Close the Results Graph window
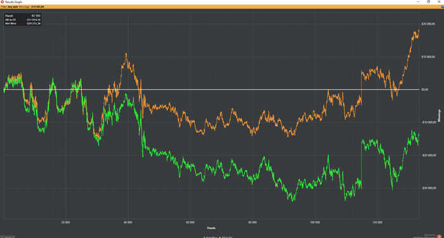Image resolution: width=444 pixels, height=238 pixels. (439, 2)
